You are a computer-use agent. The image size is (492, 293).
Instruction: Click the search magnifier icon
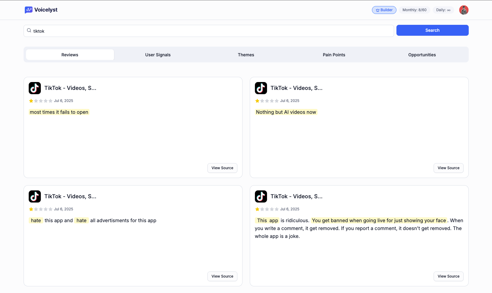[x=29, y=31]
